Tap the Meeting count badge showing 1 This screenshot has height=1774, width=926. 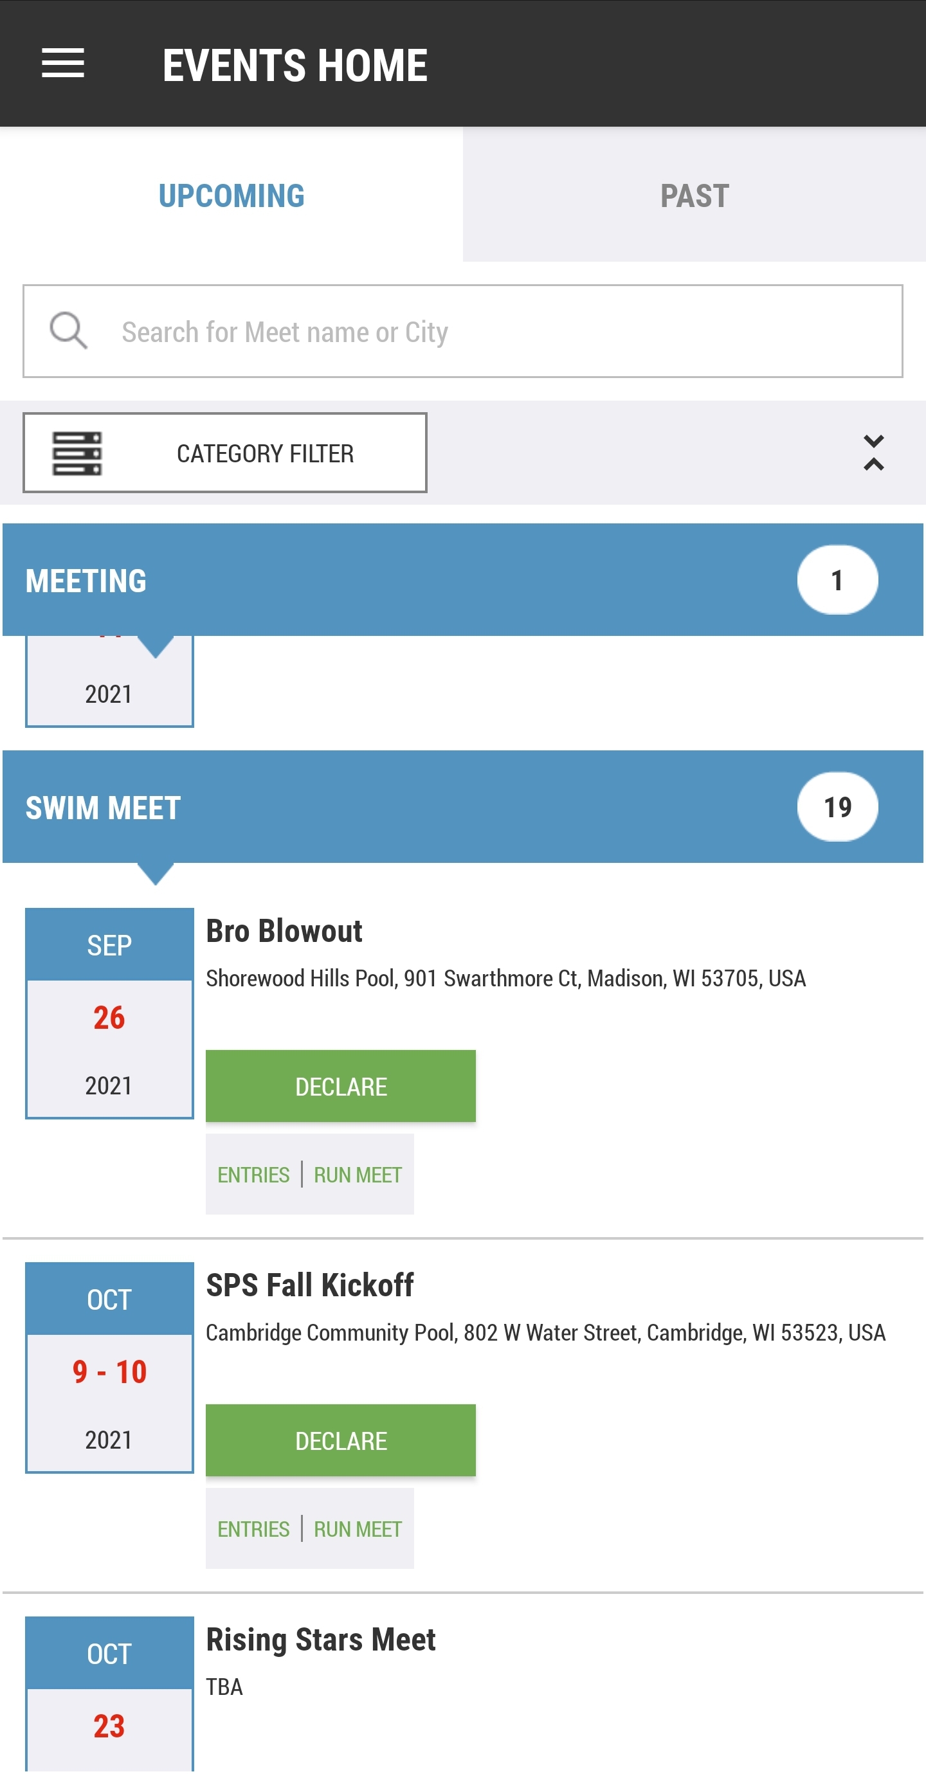pyautogui.click(x=837, y=580)
